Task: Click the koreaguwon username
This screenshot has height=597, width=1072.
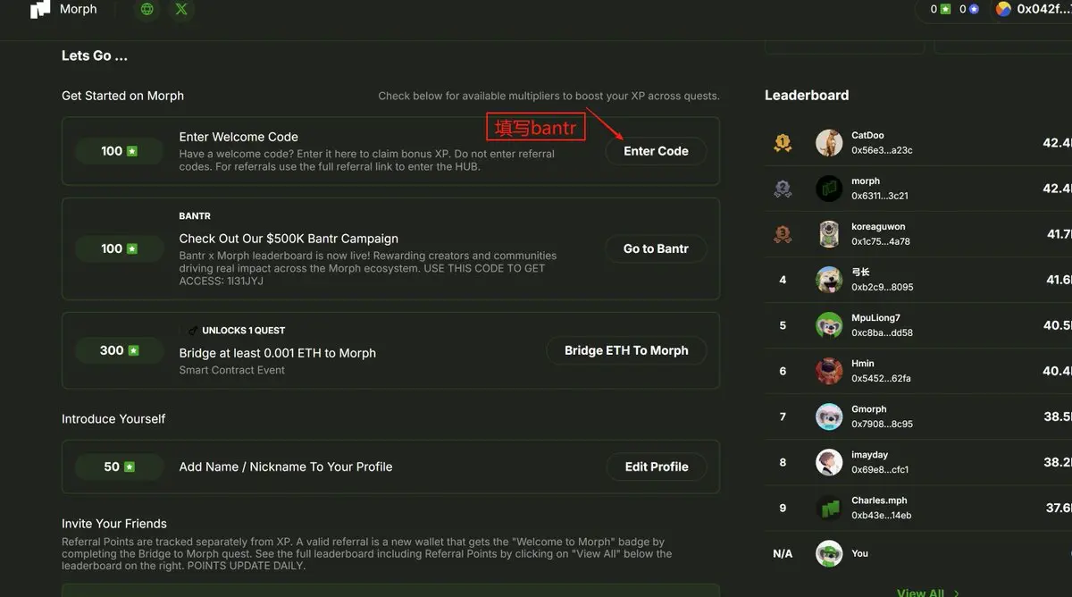Action: 878,227
